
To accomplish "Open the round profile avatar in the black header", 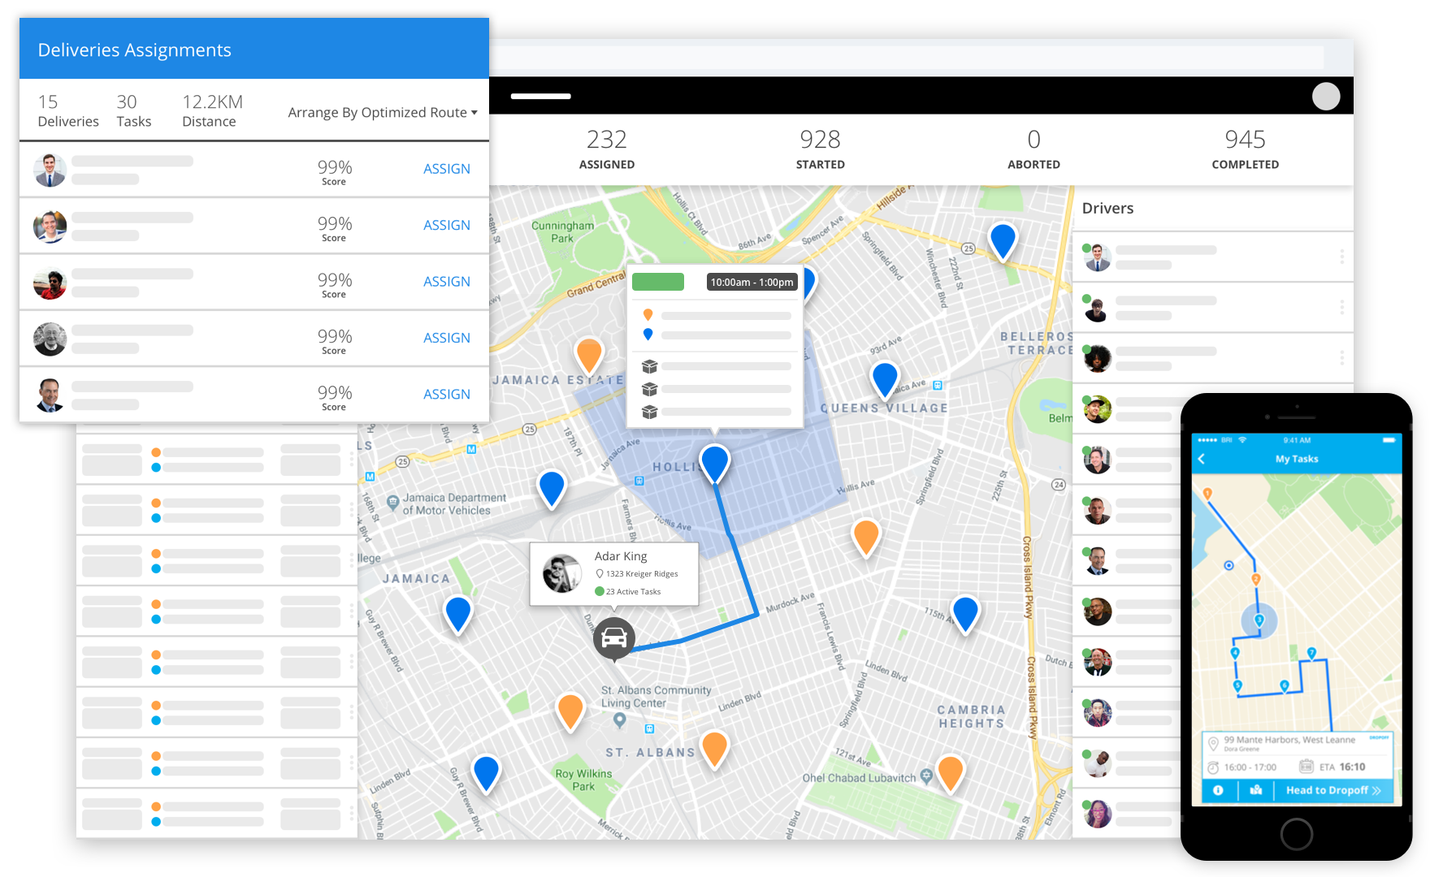I will click(x=1326, y=96).
